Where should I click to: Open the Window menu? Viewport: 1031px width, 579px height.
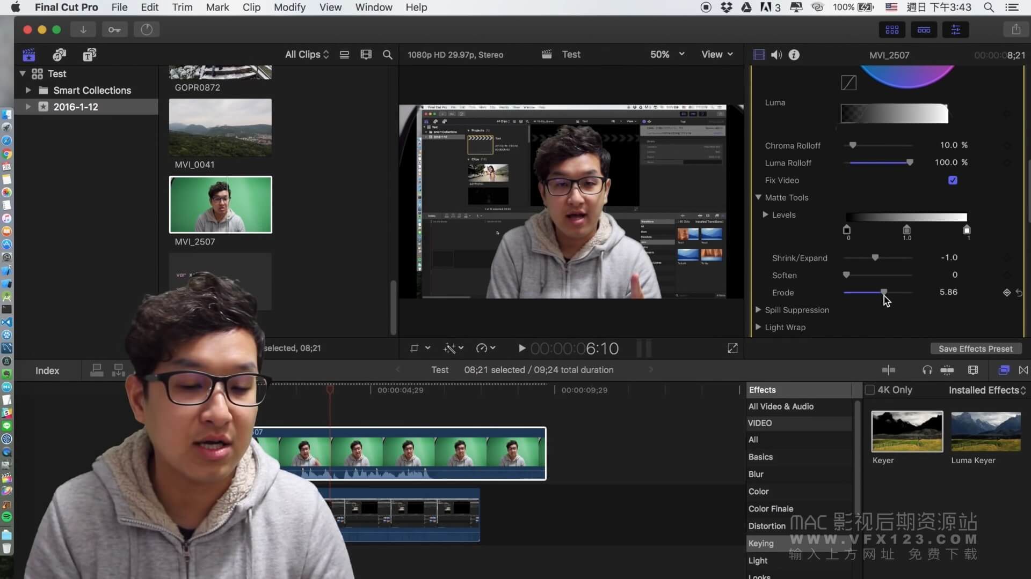374,8
